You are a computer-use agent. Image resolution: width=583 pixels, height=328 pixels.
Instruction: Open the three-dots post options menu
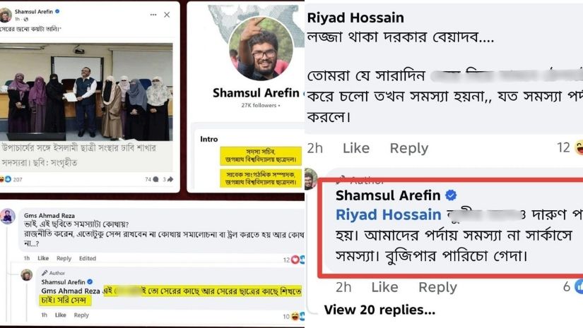(x=153, y=15)
